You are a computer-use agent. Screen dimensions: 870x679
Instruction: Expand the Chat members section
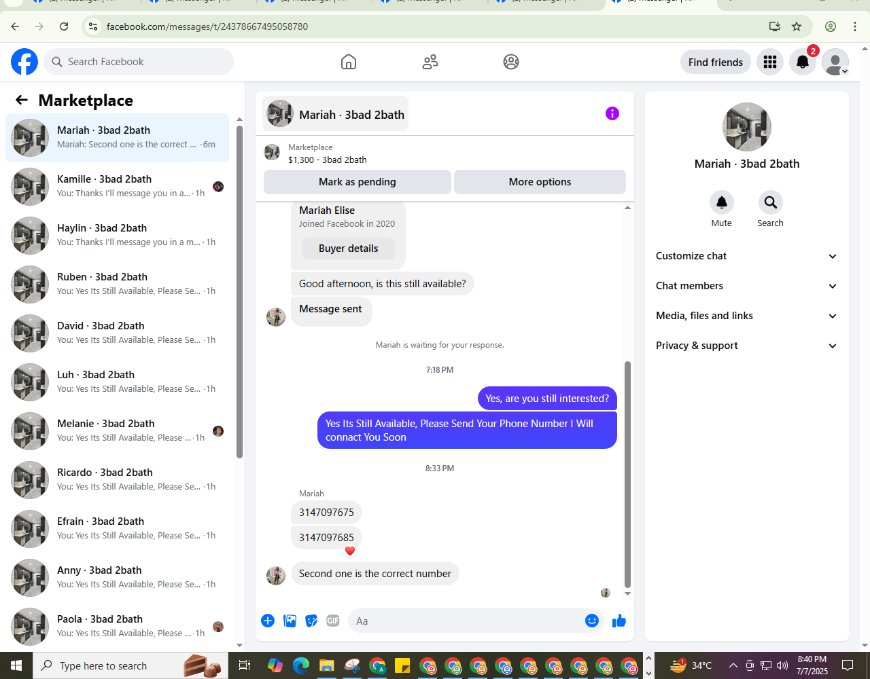coord(747,286)
